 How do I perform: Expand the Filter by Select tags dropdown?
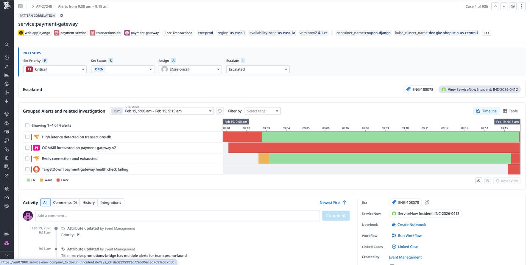(x=262, y=111)
